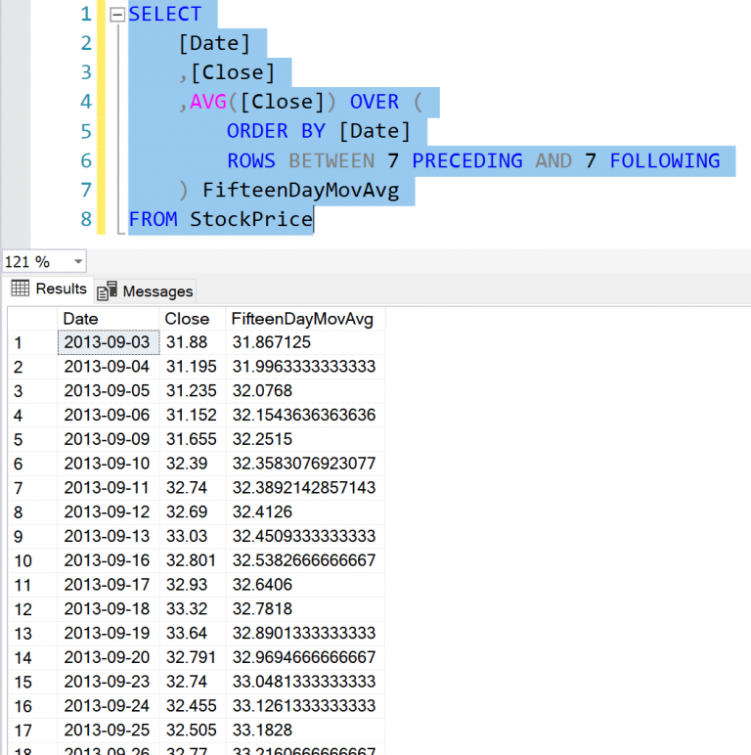Select row number 12 header
The image size is (751, 755).
(32, 609)
